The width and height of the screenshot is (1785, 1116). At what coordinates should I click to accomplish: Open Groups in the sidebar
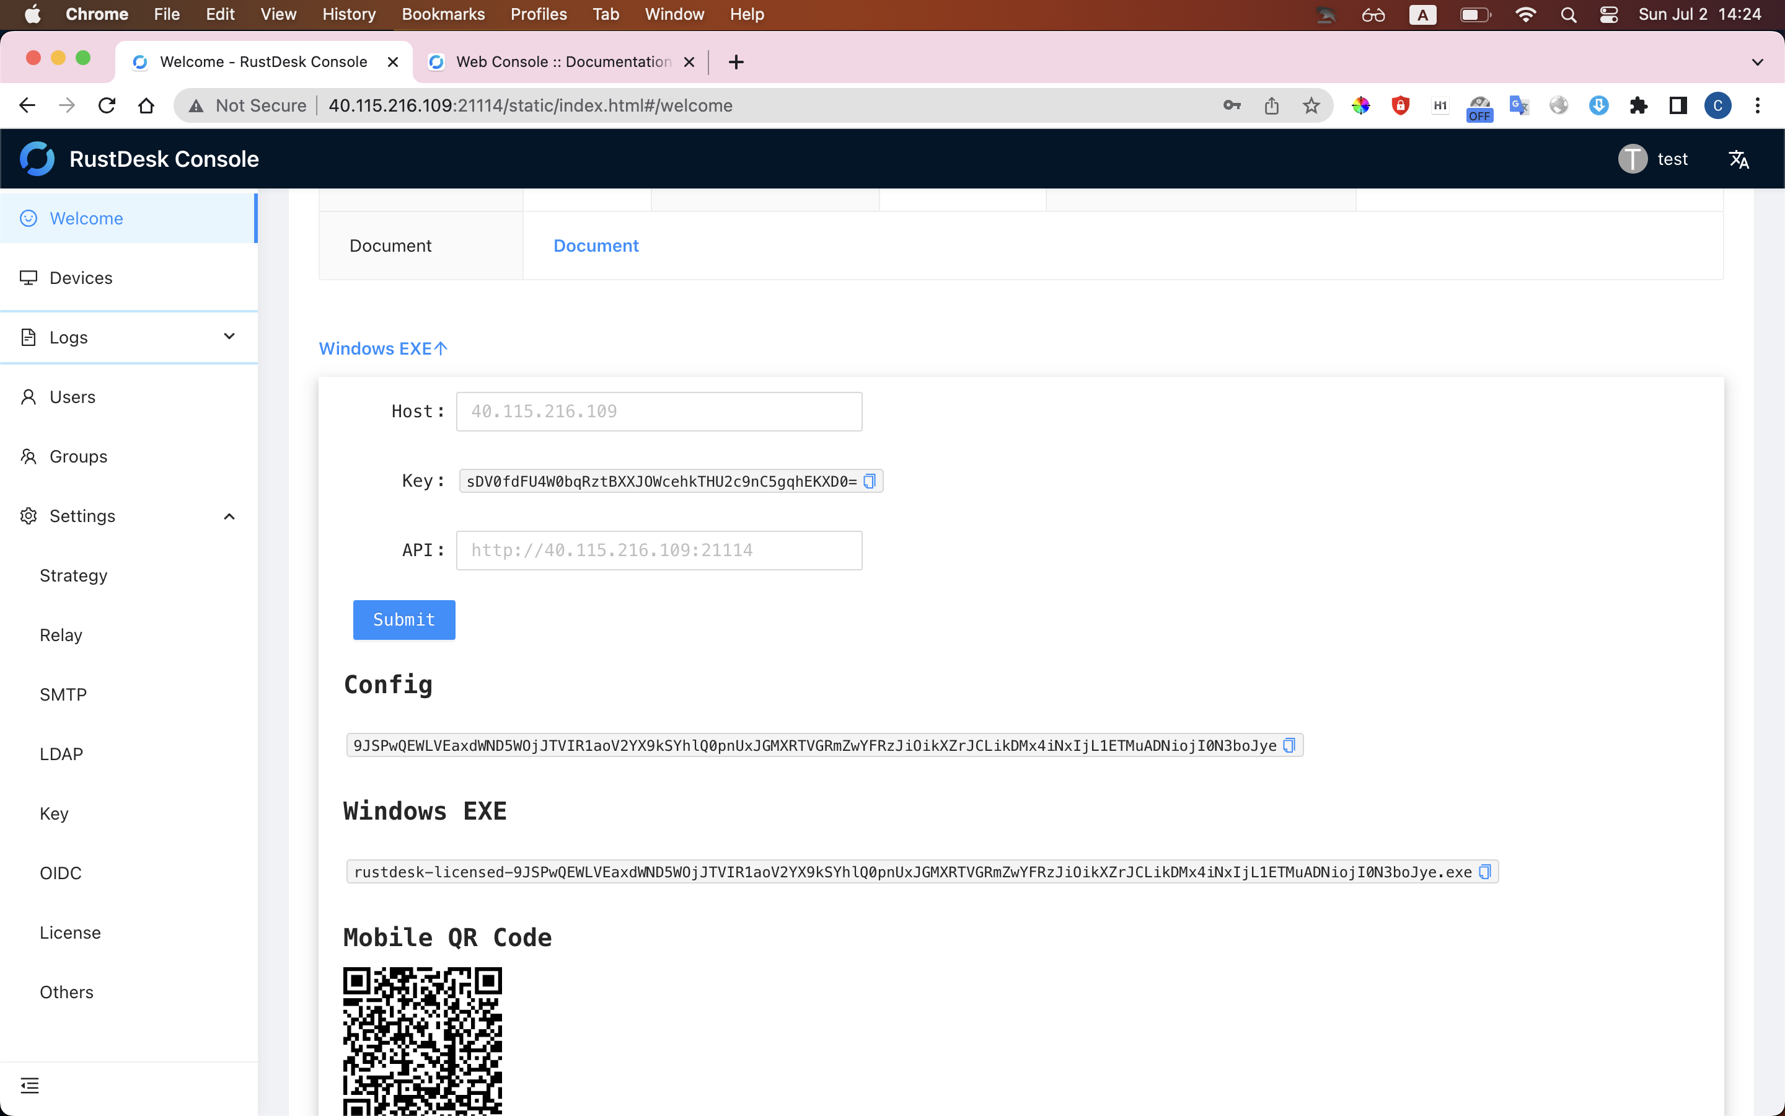(x=128, y=456)
